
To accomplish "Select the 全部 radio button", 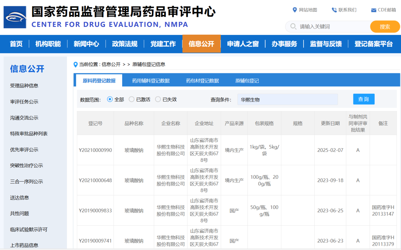I will coord(110,99).
